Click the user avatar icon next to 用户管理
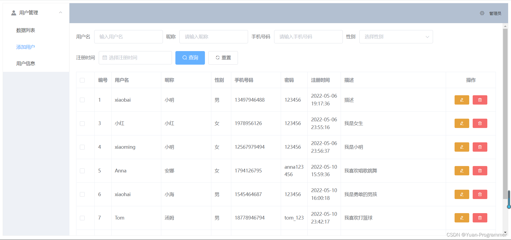 pyautogui.click(x=14, y=13)
